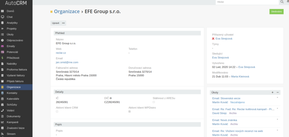The width and height of the screenshot is (289, 137).
Task: Add a new task with plus icon
Action: pyautogui.click(x=273, y=93)
